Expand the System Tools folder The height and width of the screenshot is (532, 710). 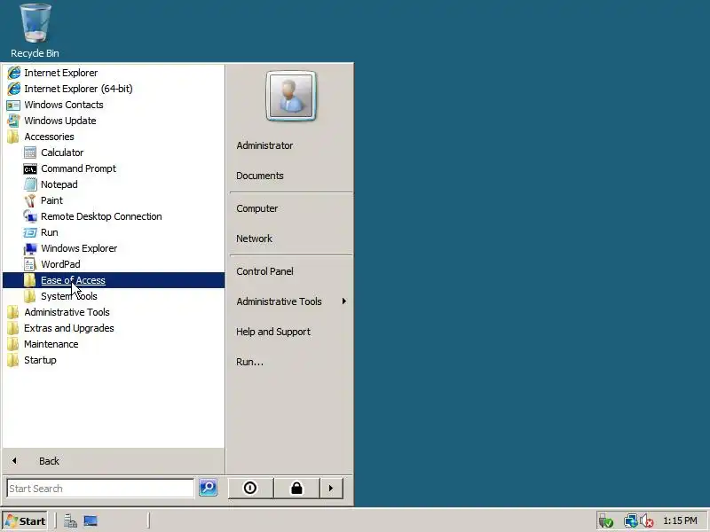click(114, 296)
